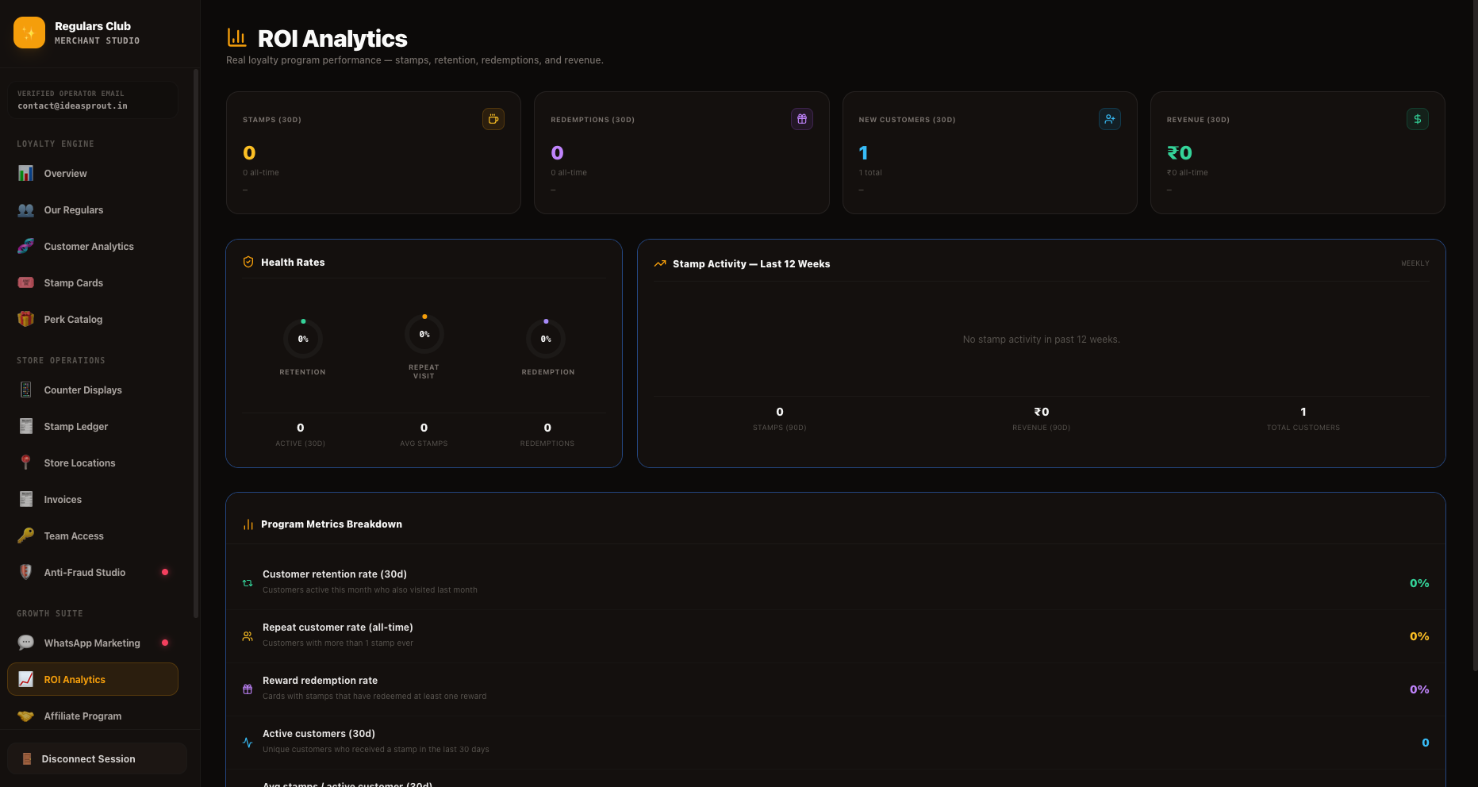Click the Retention 0% gauge ring
The height and width of the screenshot is (787, 1478).
pyautogui.click(x=303, y=339)
